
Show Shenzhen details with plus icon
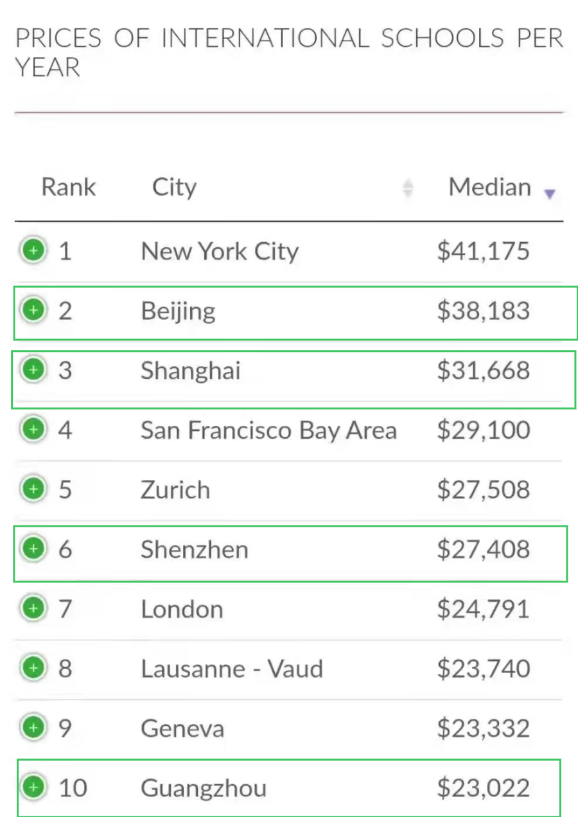(x=33, y=549)
